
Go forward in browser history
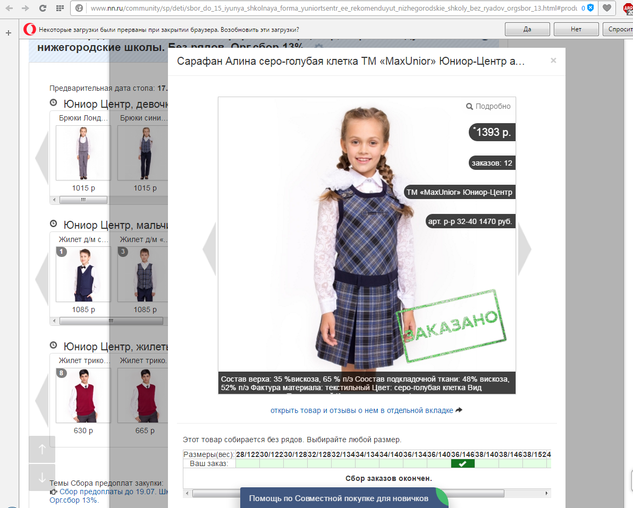pyautogui.click(x=25, y=8)
